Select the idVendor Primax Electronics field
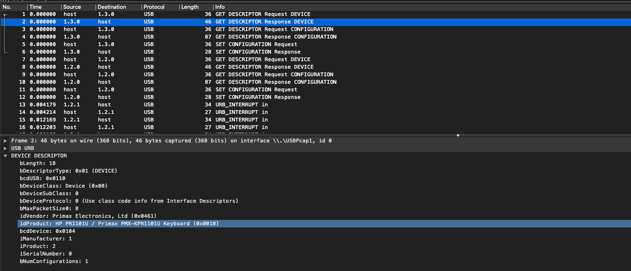631x271 pixels. click(x=88, y=216)
